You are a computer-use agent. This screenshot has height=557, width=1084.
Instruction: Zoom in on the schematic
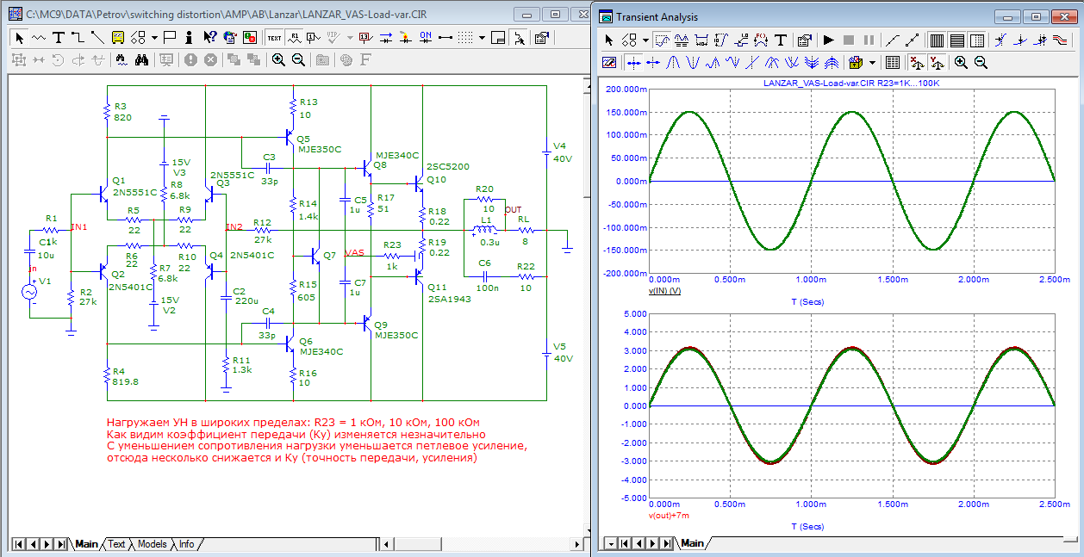click(278, 59)
